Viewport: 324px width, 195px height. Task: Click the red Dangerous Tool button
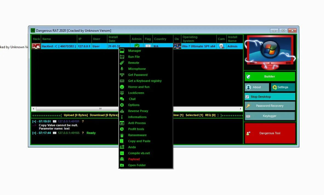(270, 133)
